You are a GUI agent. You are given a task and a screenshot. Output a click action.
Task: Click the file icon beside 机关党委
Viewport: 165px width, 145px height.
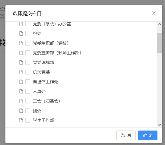pyautogui.click(x=21, y=72)
